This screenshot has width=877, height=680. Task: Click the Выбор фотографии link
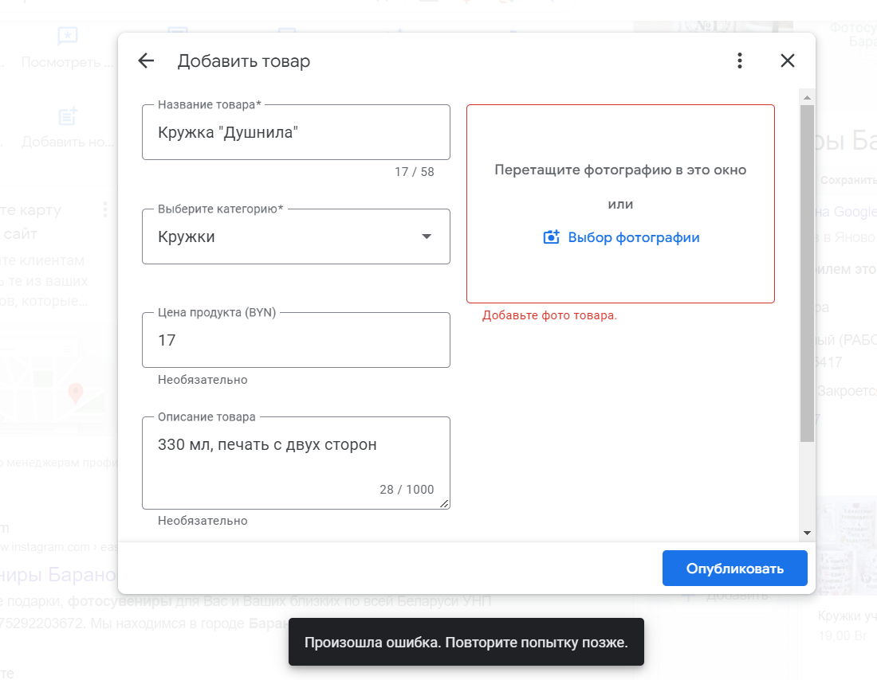coord(634,237)
